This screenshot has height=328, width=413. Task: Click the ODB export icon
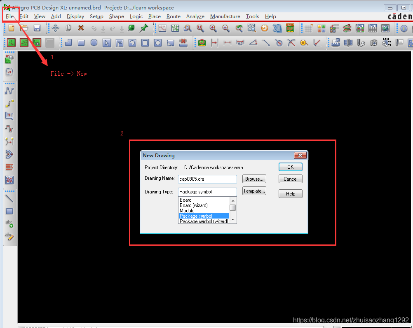[x=336, y=42]
